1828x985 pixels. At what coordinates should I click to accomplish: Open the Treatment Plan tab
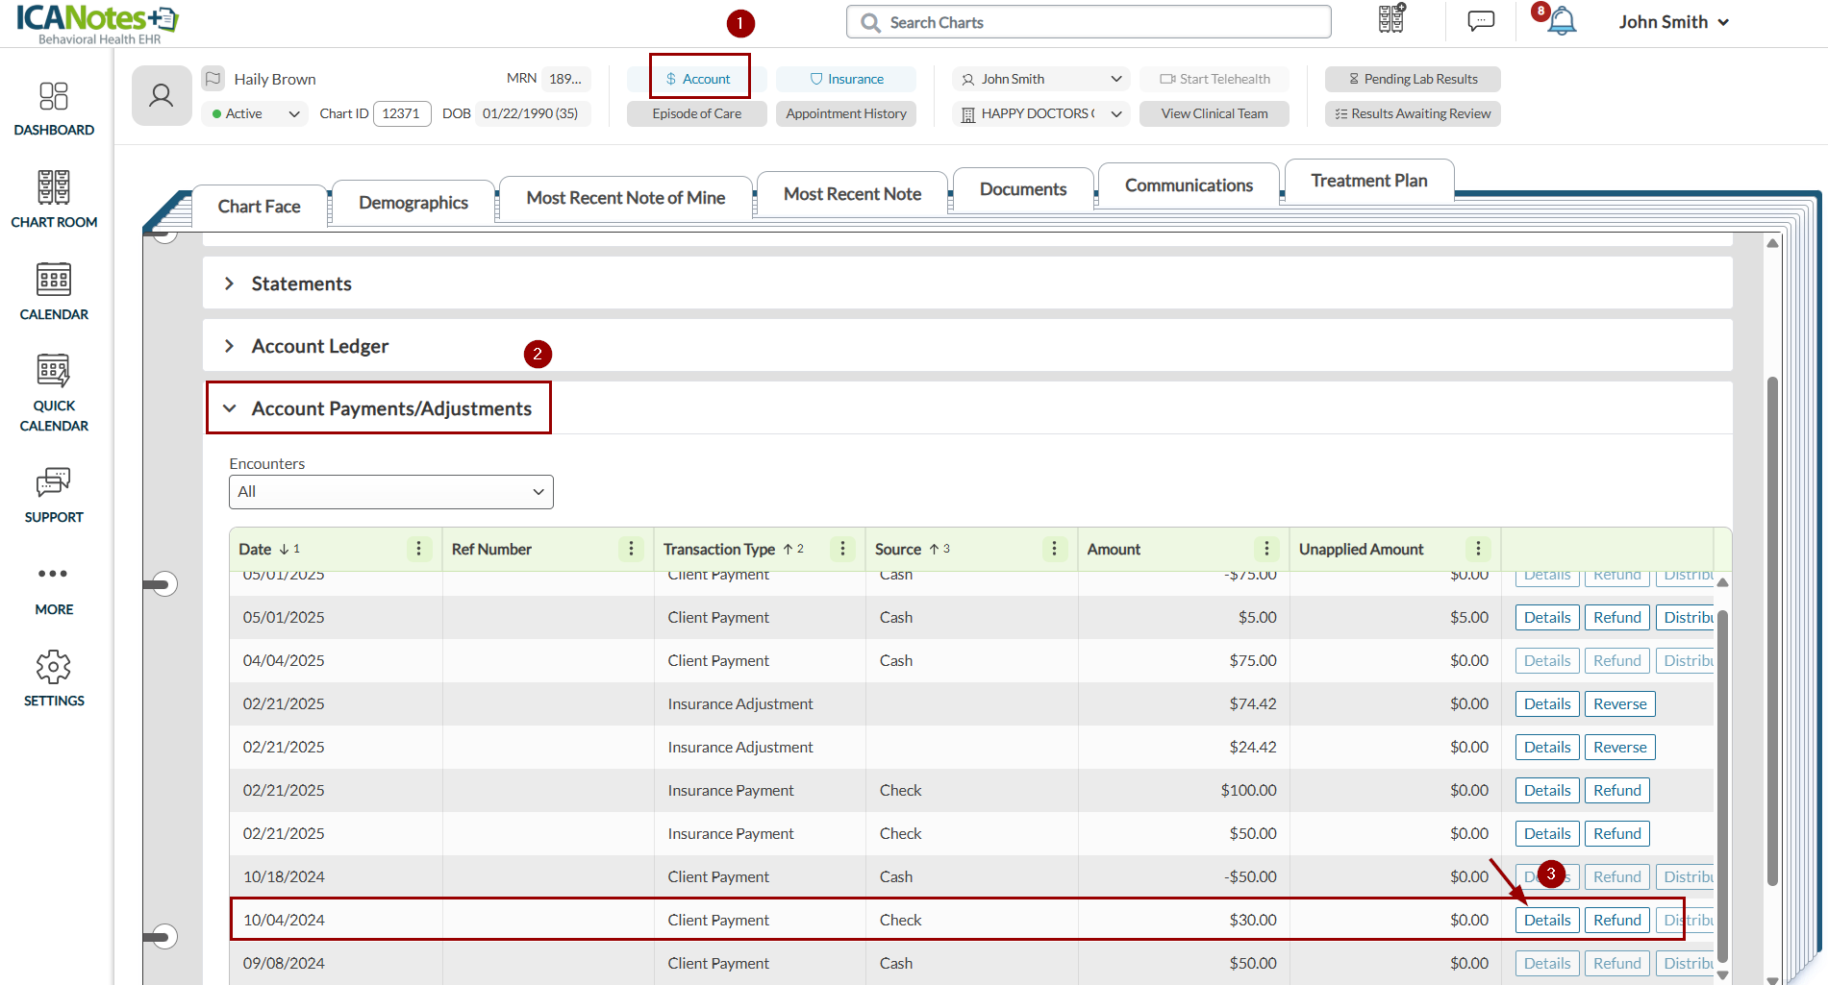(1368, 181)
